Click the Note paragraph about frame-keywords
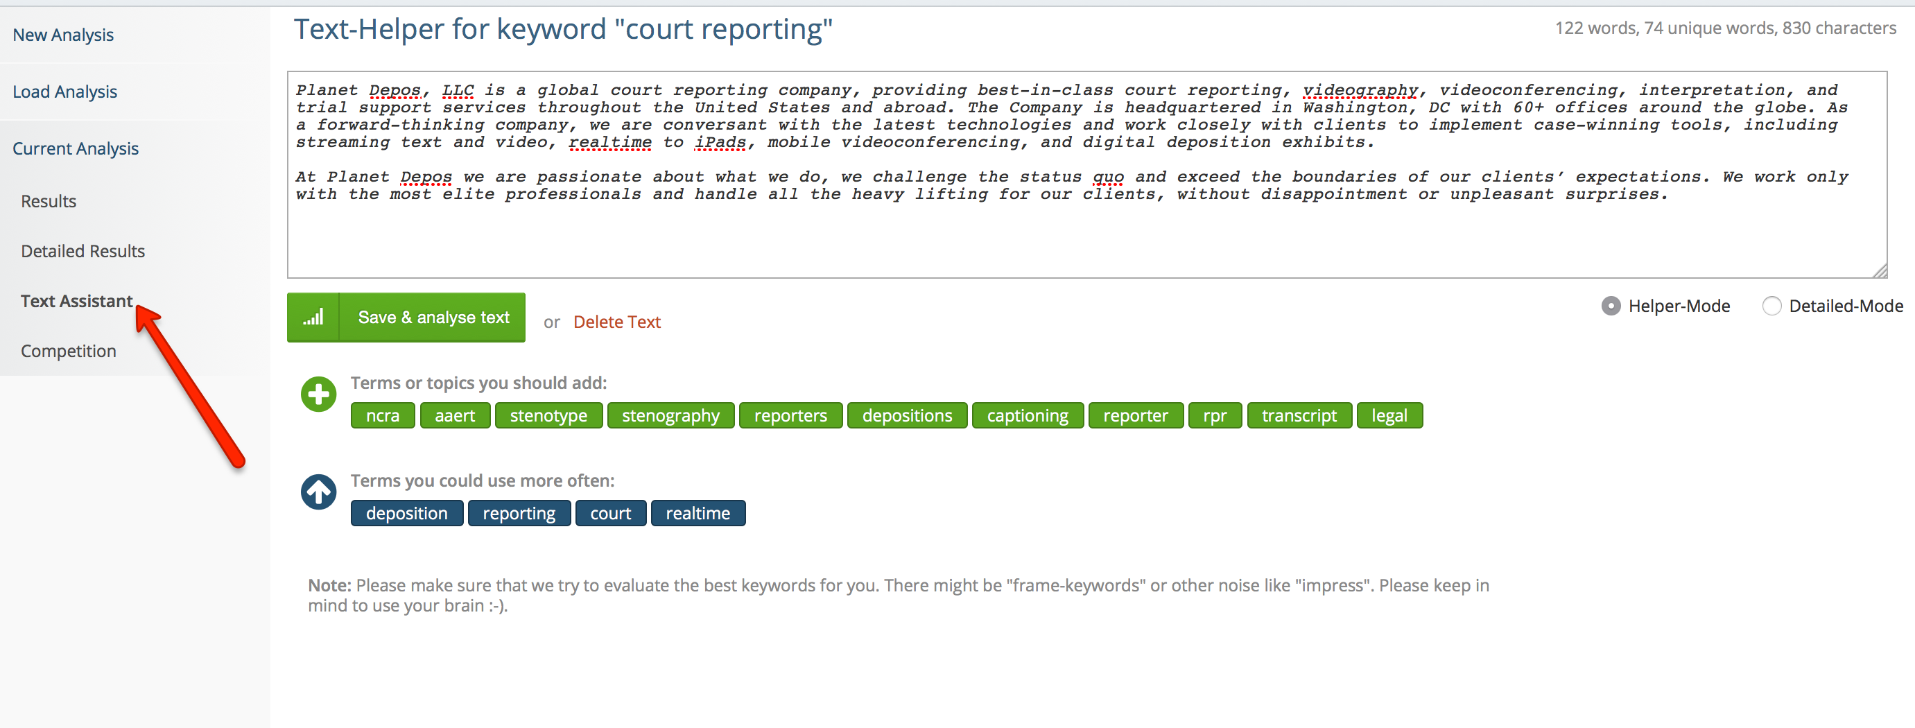The image size is (1915, 728). 898,596
